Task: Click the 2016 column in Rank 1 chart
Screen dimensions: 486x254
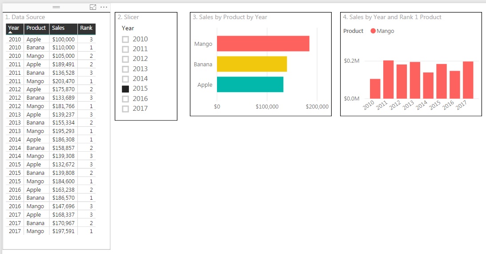Action: [455, 85]
